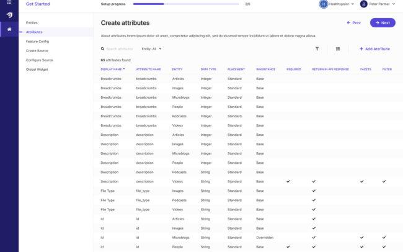Open the app grid menu icon
The width and height of the screenshot is (403, 252).
[x=9, y=3]
